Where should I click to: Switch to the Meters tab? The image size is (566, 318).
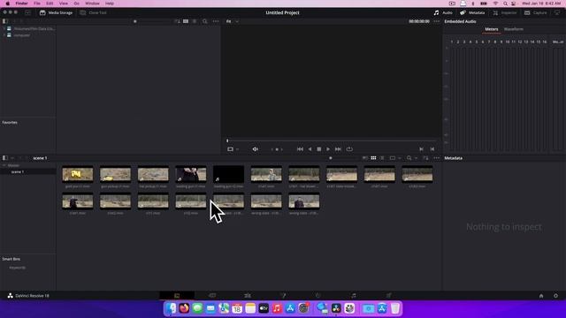[x=492, y=29]
